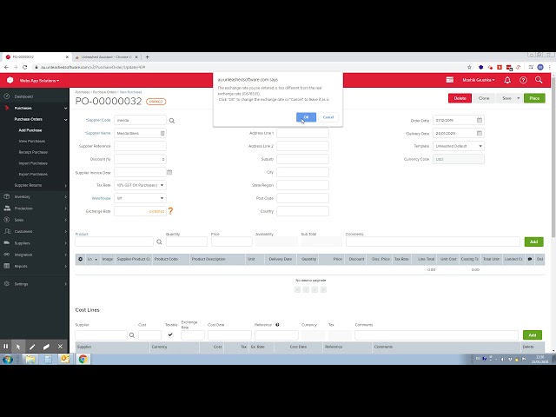Select the recorder pen tool
556x417 pixels.
32,347
